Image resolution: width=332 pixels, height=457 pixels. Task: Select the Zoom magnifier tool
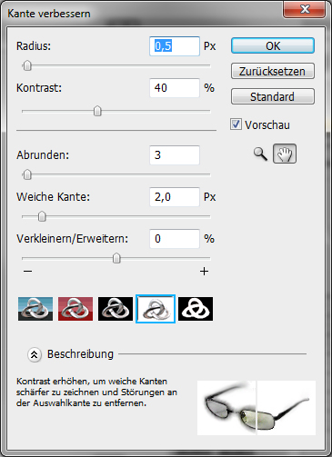coord(260,154)
